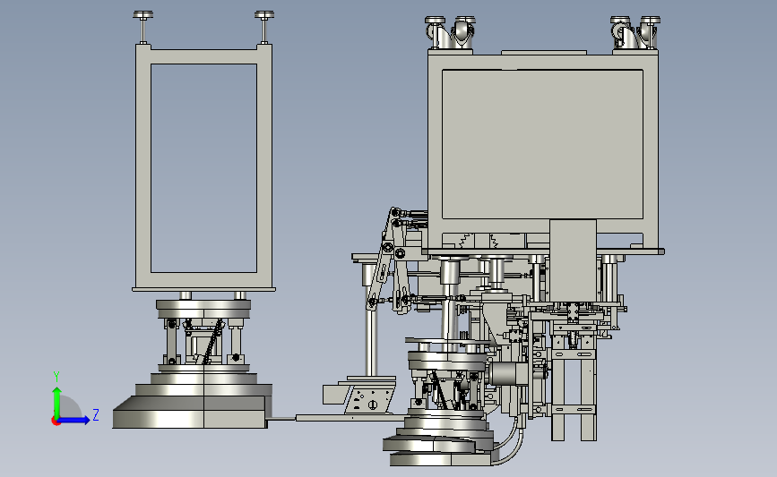Select the angled linkage arm beside the cabinet
The height and width of the screenshot is (477, 777).
[x=382, y=258]
